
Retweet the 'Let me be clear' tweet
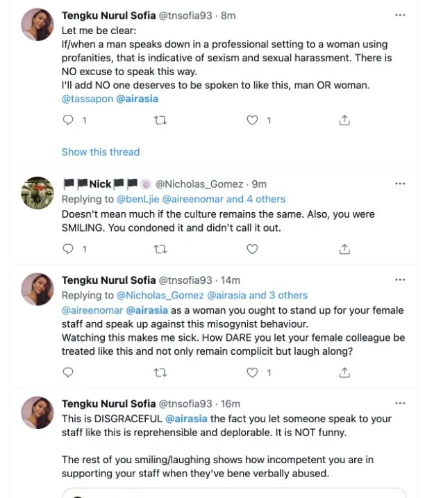(160, 120)
